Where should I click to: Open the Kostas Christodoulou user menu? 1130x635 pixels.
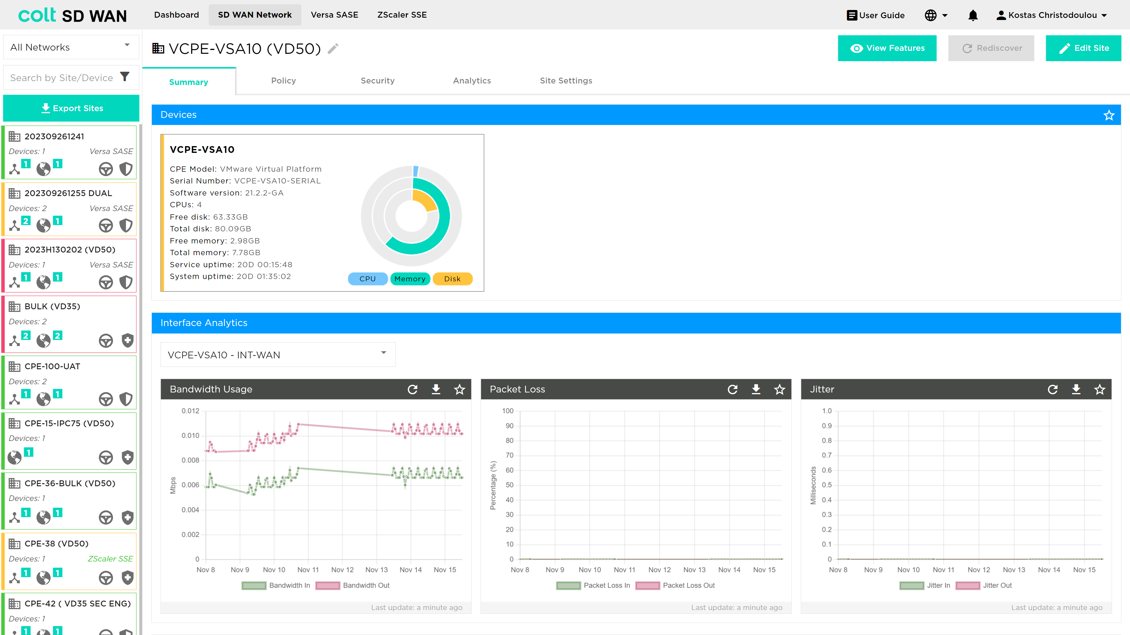click(1051, 15)
